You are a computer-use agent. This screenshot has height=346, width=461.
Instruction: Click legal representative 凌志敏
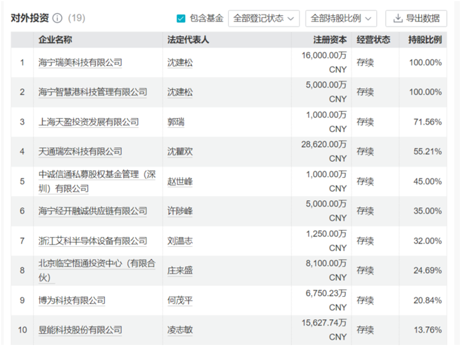coord(180,330)
